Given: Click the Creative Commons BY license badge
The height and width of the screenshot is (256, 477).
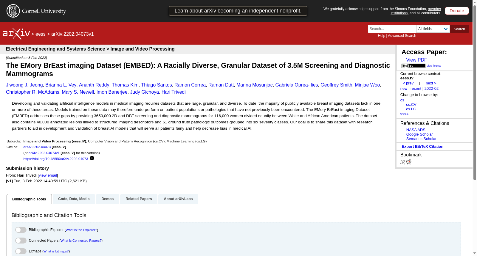Looking at the screenshot, I should 413,66.
